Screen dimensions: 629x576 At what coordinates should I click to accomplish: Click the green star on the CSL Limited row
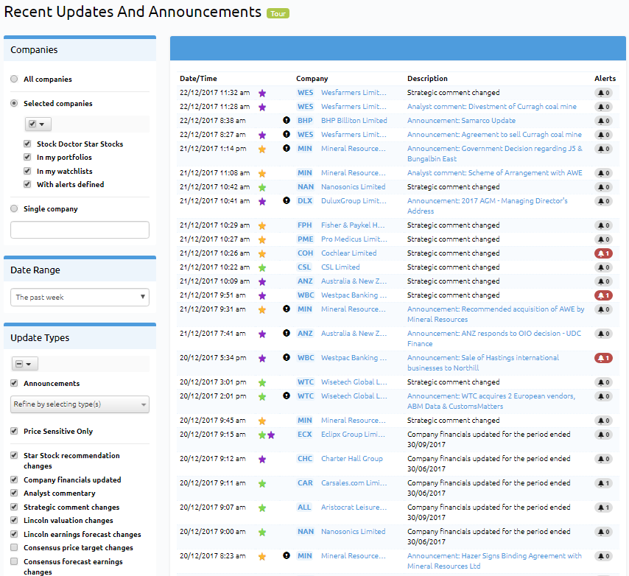point(262,267)
